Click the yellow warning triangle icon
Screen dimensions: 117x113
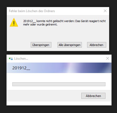click(14, 22)
